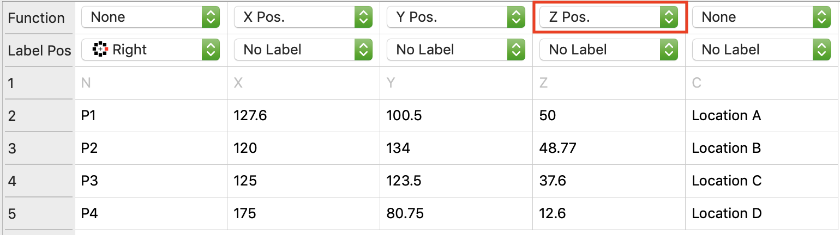Open Function dropdown set to X Pos.
This screenshot has height=235, width=840.
pos(303,17)
